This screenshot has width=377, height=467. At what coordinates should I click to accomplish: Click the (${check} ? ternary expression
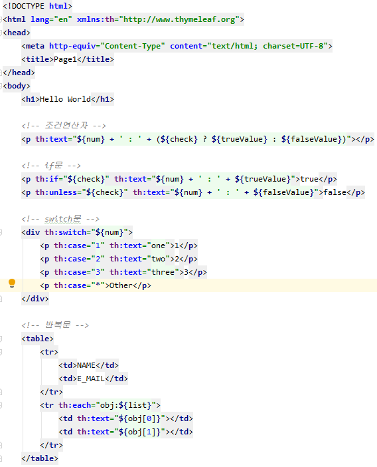point(181,139)
